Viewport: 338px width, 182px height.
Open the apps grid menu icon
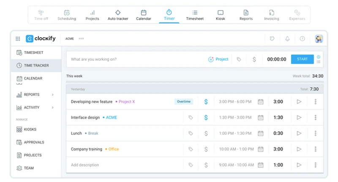pos(18,38)
